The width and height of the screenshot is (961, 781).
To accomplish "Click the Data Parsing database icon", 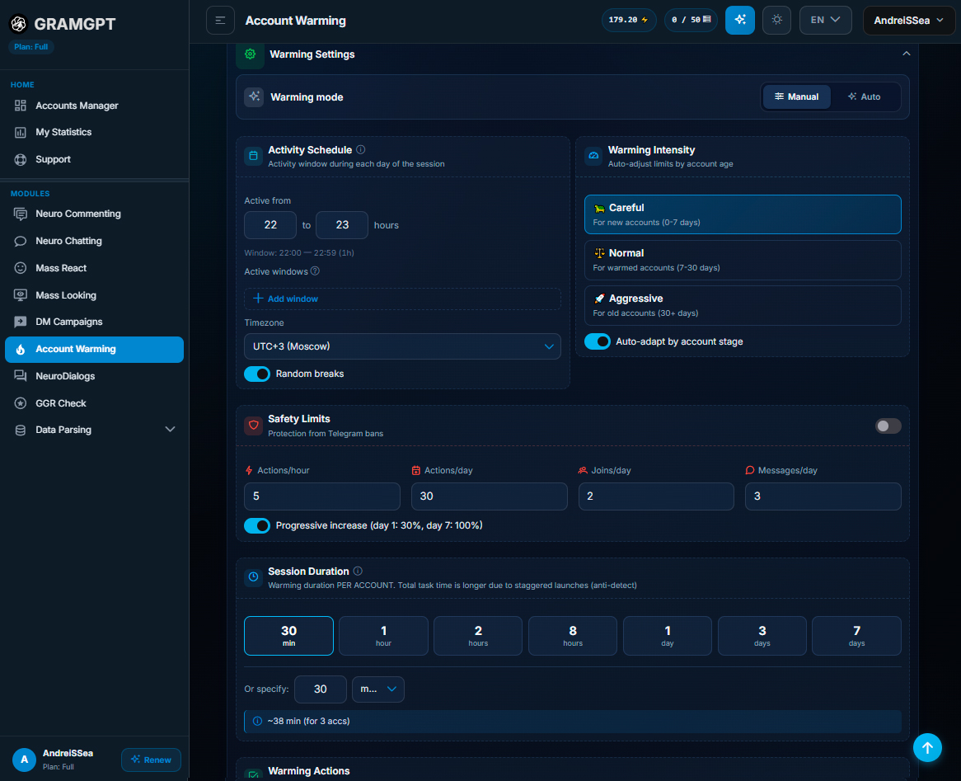I will 21,430.
